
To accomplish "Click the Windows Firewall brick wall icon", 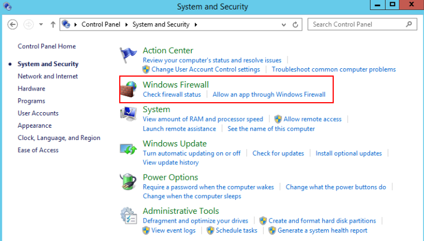I will [129, 89].
